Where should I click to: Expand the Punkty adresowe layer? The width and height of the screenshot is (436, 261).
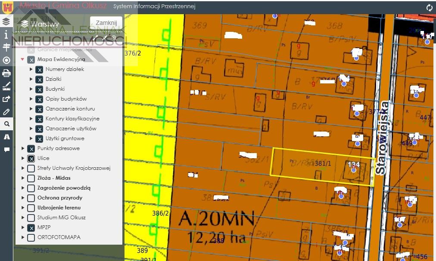23,149
